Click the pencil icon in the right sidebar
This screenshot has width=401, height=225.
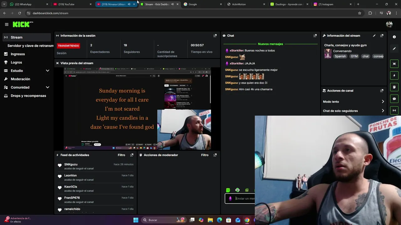[394, 48]
